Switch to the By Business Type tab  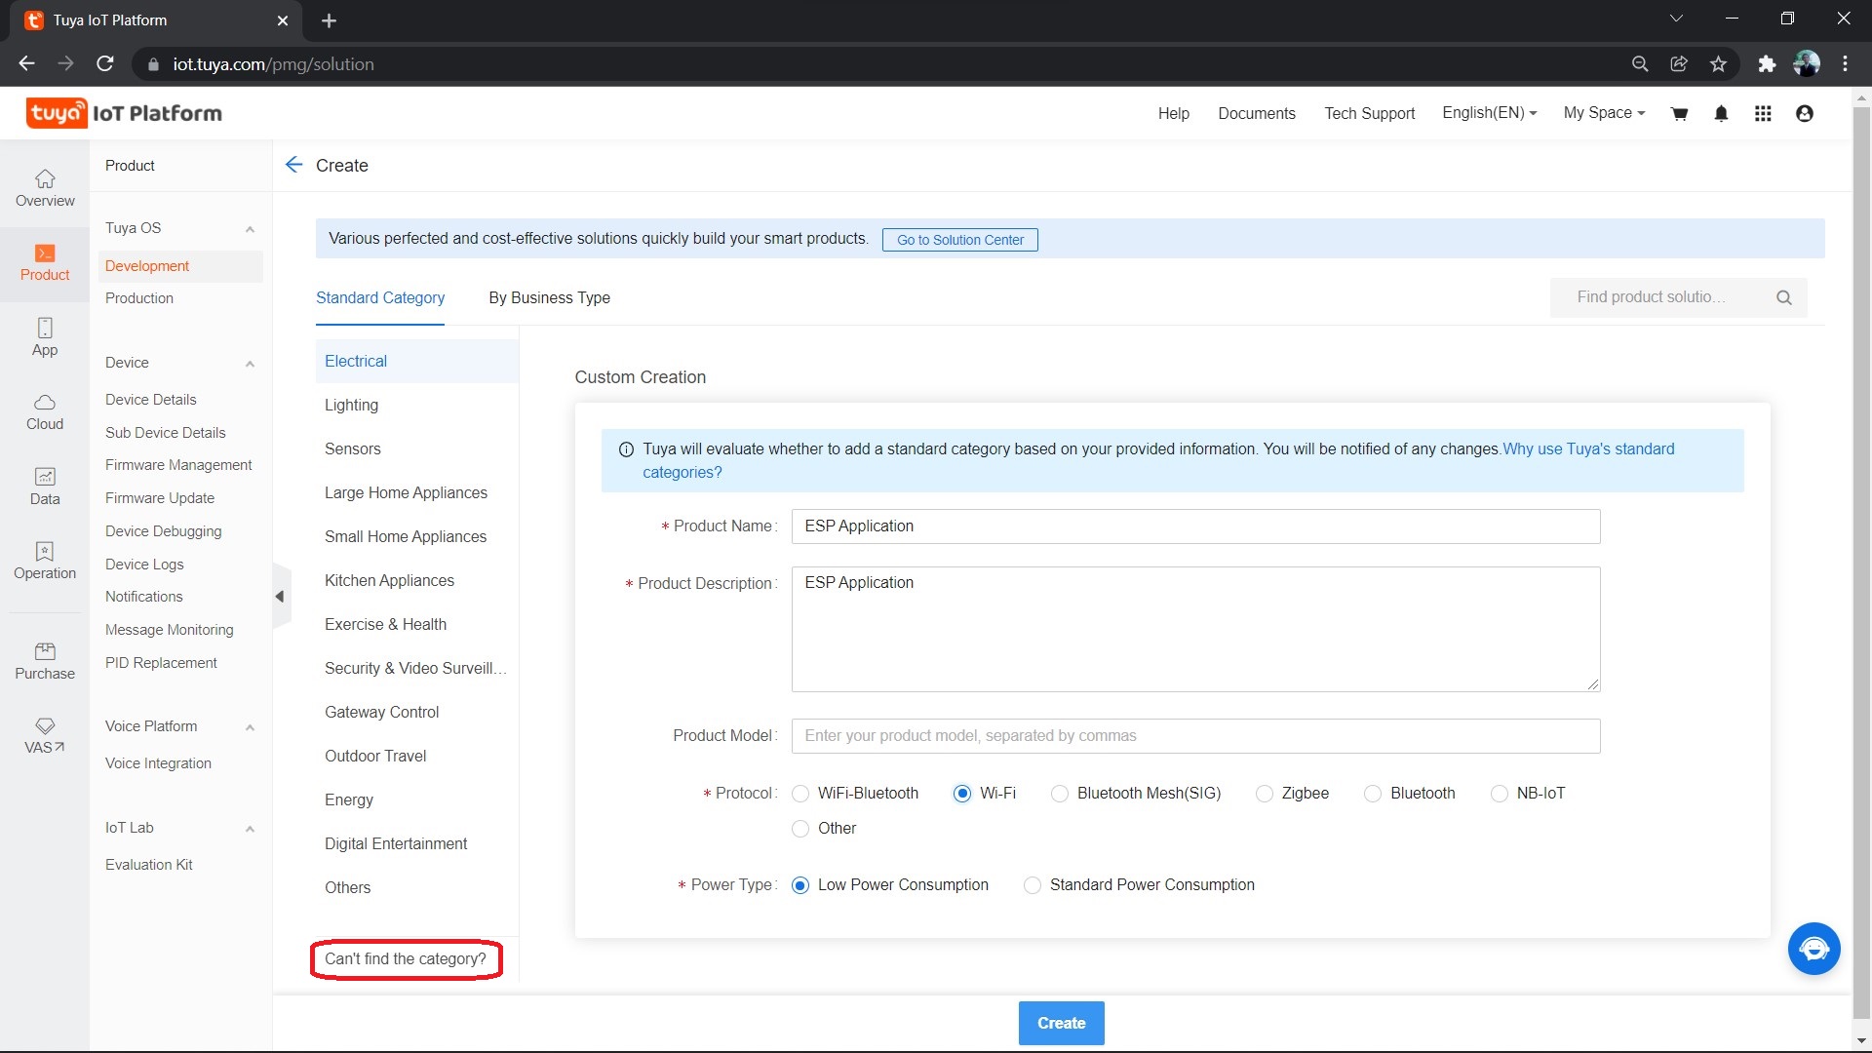tap(549, 298)
